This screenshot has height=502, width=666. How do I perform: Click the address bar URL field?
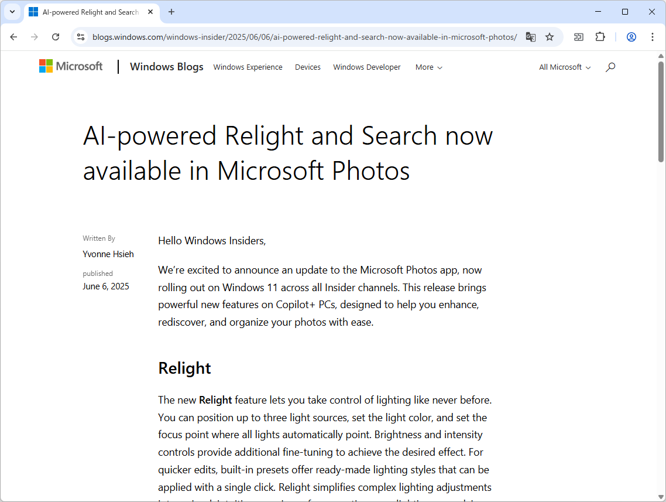point(304,37)
